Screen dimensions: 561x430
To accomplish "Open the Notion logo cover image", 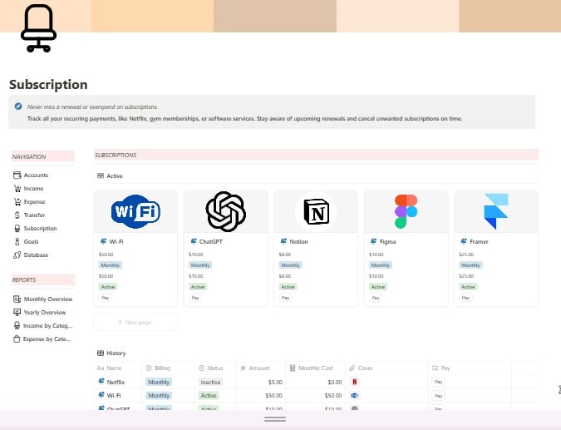I will coord(316,211).
